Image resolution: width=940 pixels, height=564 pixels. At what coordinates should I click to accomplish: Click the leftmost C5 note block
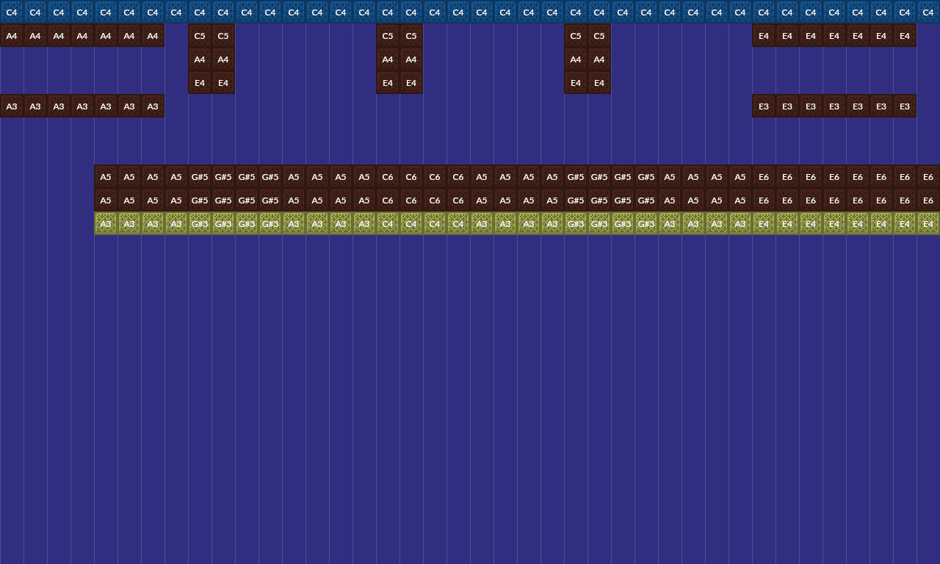click(200, 35)
